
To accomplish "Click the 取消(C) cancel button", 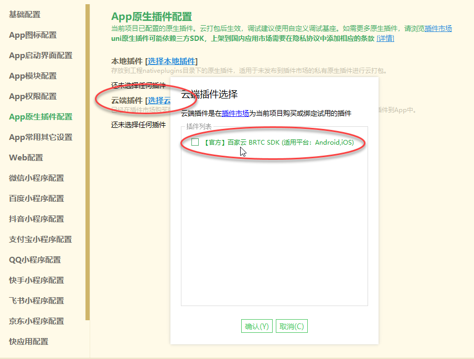I will pyautogui.click(x=292, y=325).
